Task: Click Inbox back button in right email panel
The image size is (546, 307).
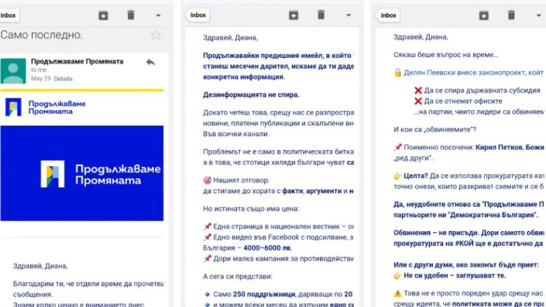Action: click(x=387, y=15)
